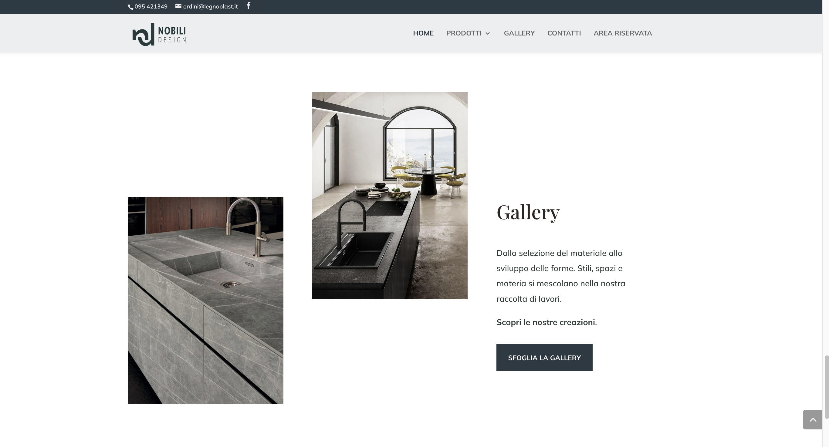Click the ordini@legnoplast.it email link
The height and width of the screenshot is (447, 829).
(x=210, y=6)
